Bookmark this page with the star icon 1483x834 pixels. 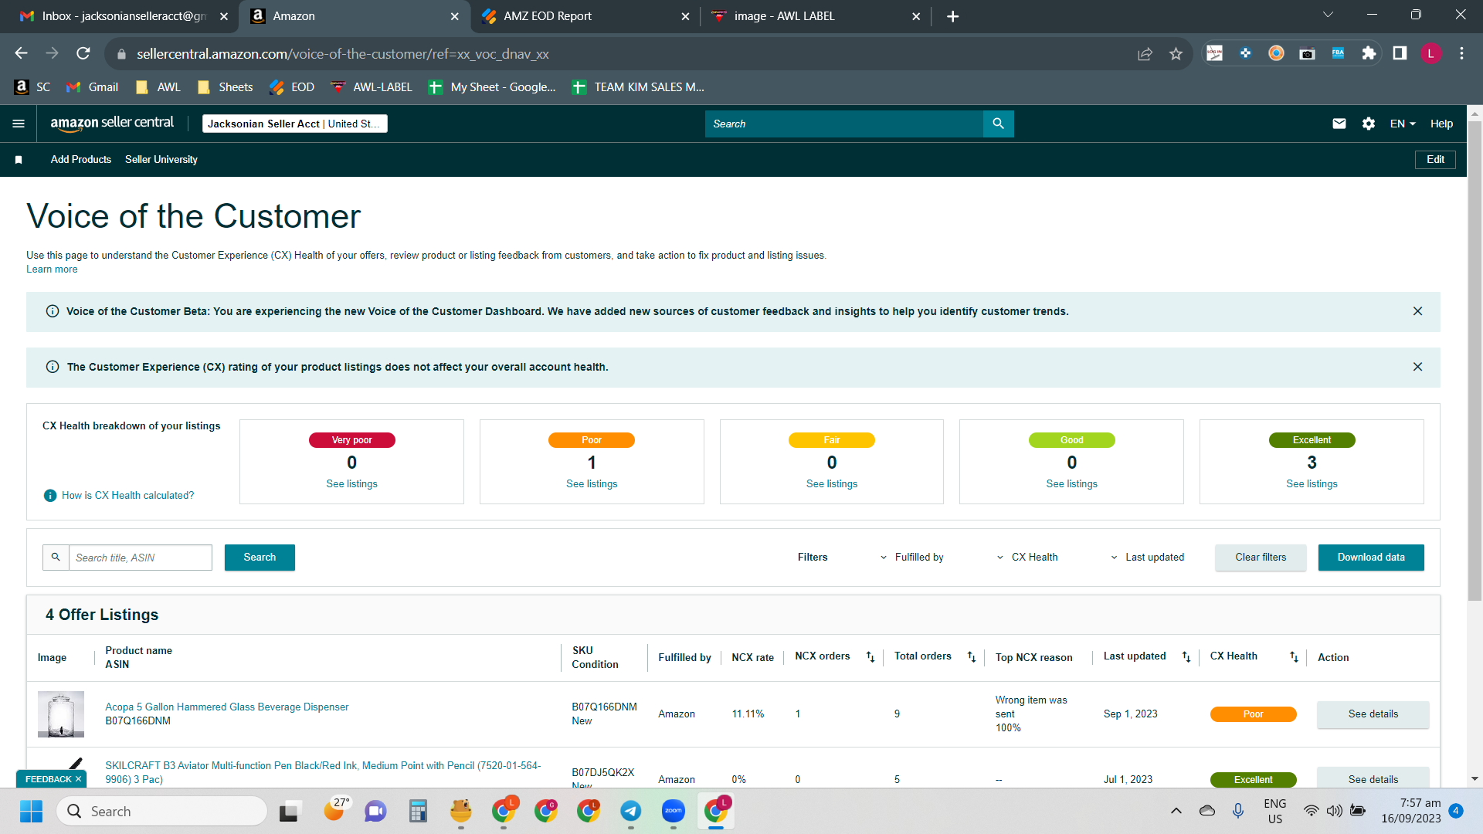click(x=1176, y=54)
